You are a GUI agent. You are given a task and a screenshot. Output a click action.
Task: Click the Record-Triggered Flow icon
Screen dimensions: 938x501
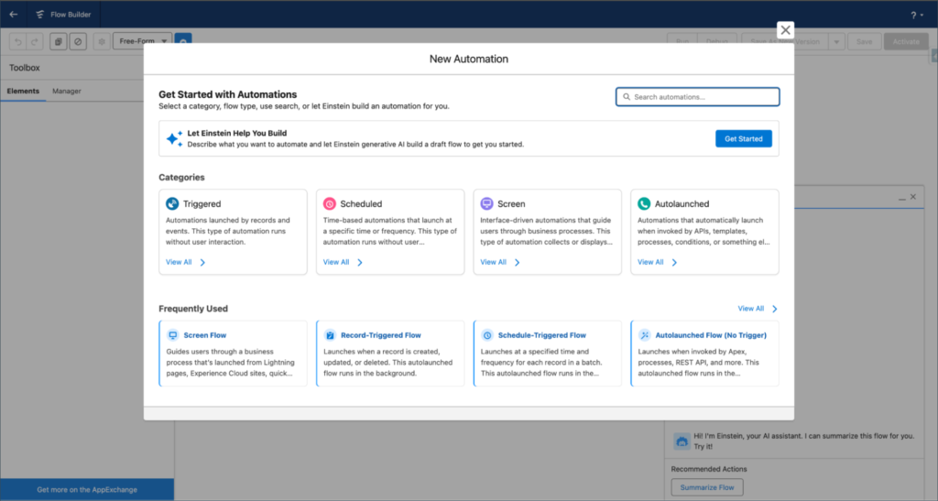click(331, 335)
